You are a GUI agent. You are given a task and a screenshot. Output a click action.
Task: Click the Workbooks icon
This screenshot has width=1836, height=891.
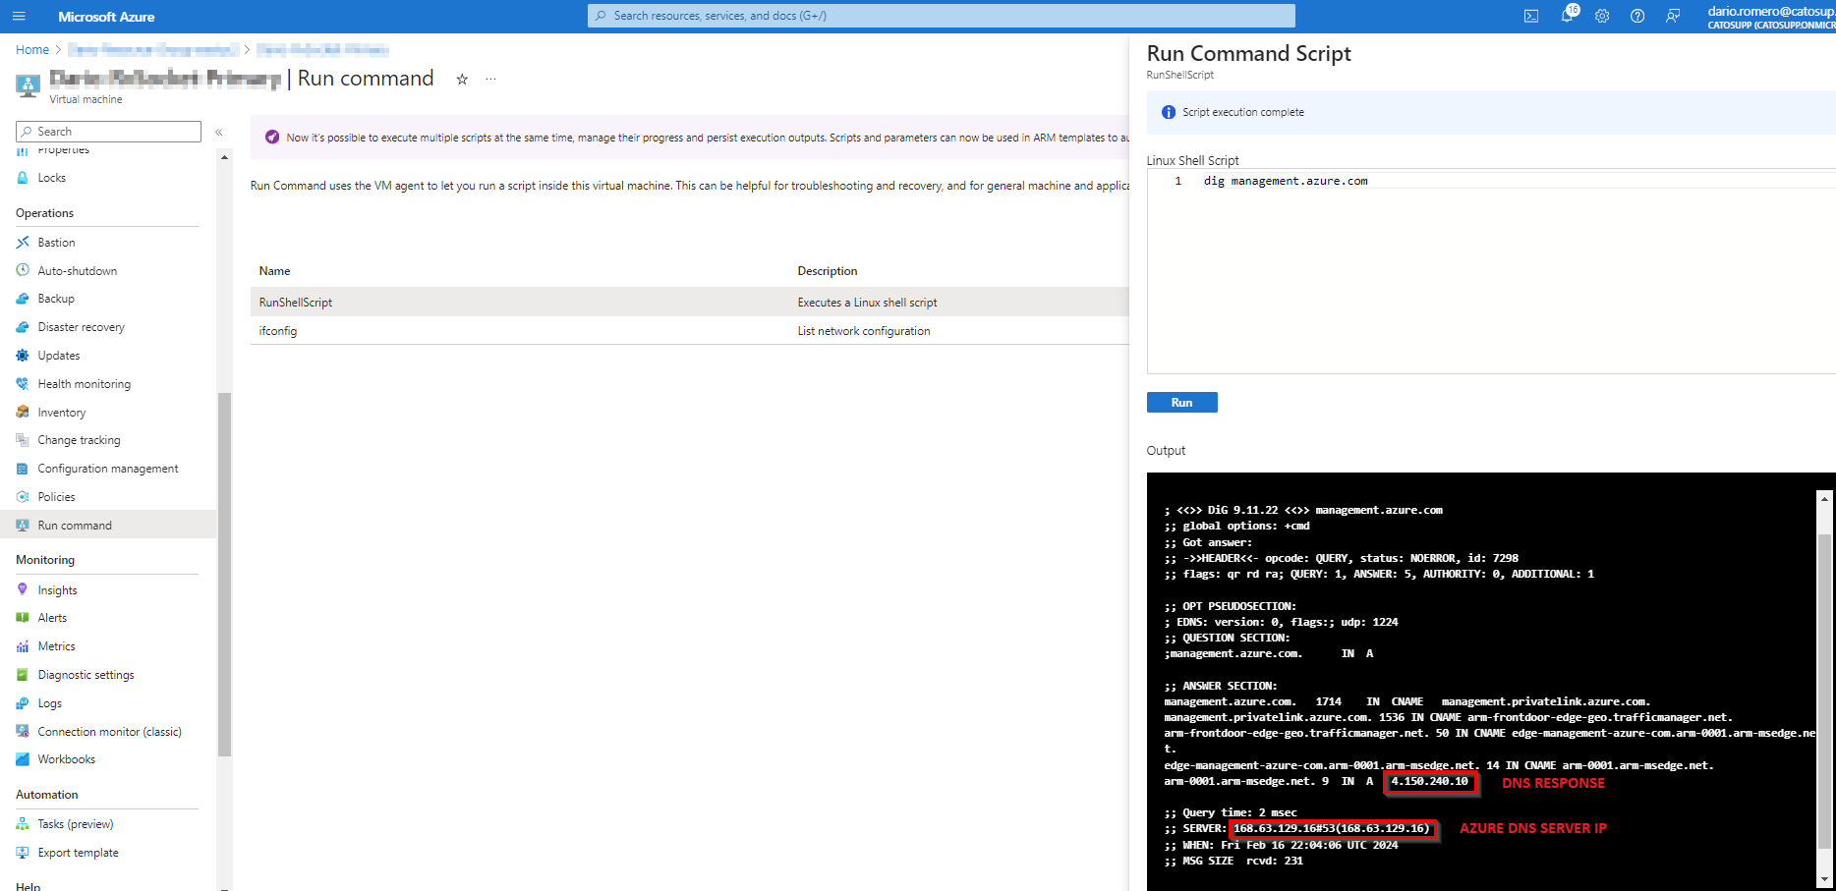click(x=23, y=759)
